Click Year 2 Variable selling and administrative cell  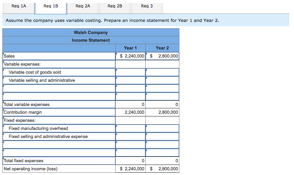coord(163,80)
